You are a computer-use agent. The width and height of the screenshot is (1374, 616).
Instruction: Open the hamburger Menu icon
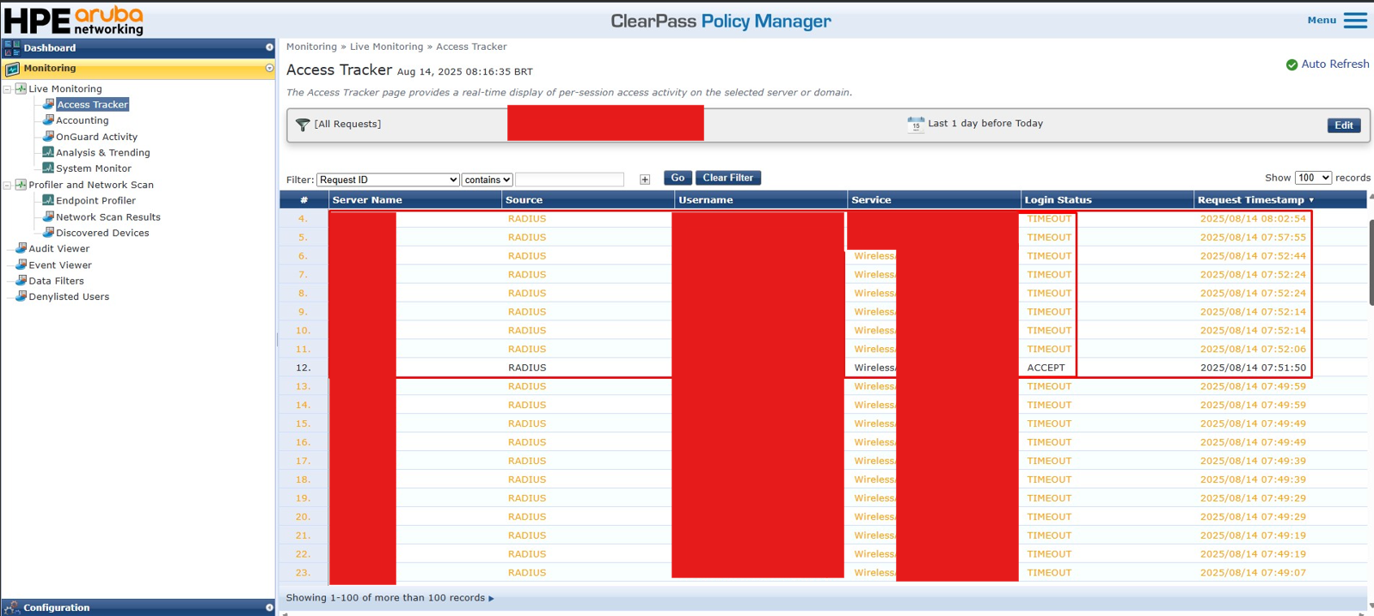tap(1355, 20)
